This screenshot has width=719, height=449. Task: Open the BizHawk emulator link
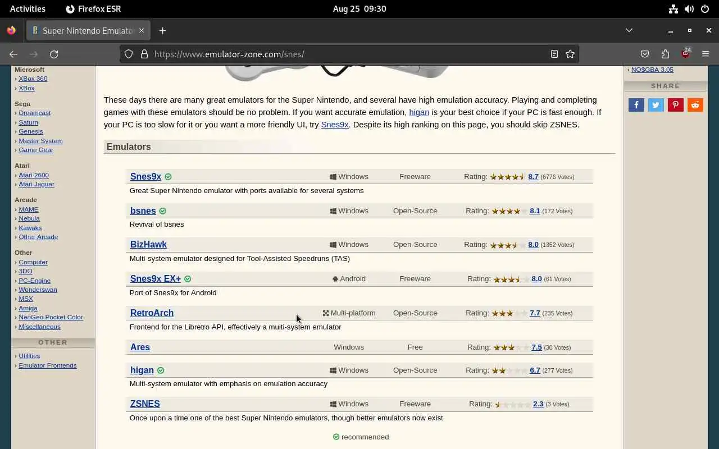148,244
